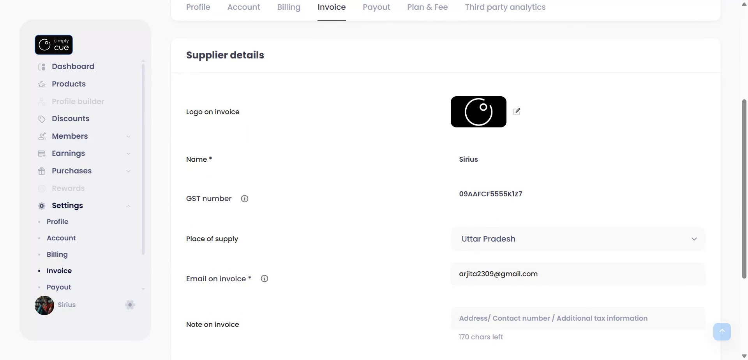Open the Place of supply dropdown
Screen dimensions: 748x360
pos(578,239)
